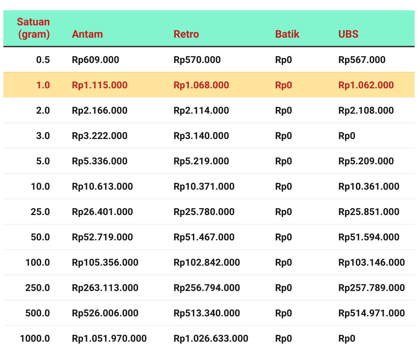Select UBS price Rp103.146.000
The width and height of the screenshot is (418, 354).
(x=371, y=263)
